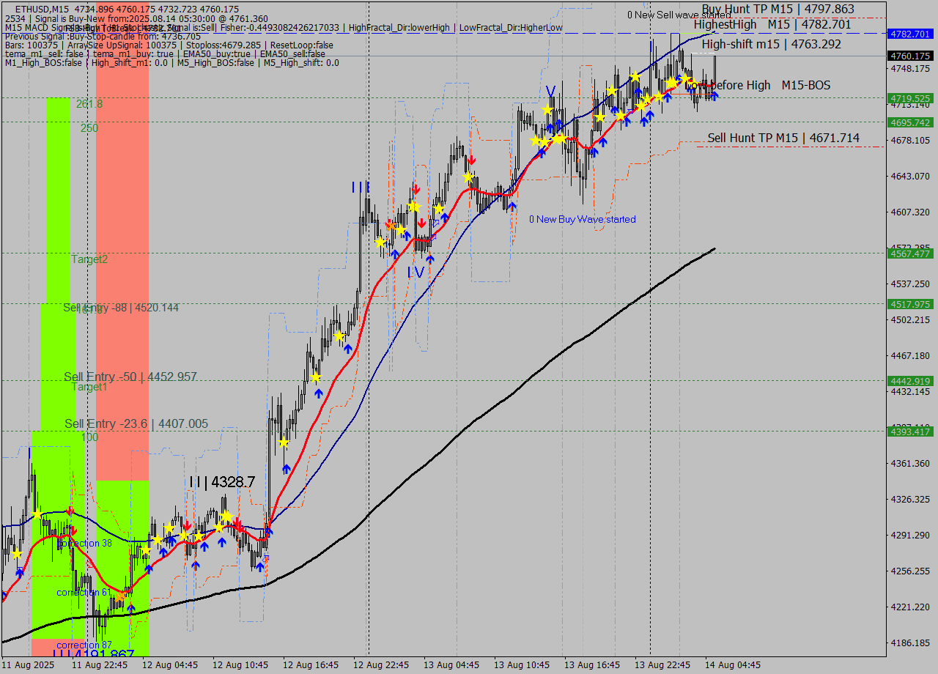Screen dimensions: 938x674
Task: Select the 261.8 Fibonacci level label
Action: click(x=89, y=104)
